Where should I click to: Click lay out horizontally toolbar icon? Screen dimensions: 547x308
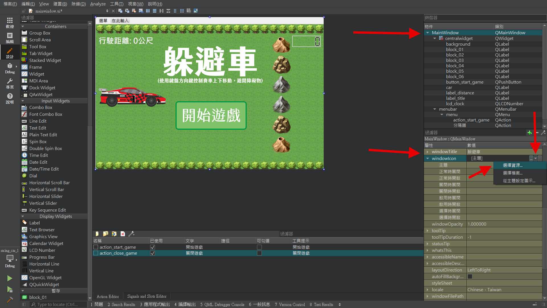(148, 11)
